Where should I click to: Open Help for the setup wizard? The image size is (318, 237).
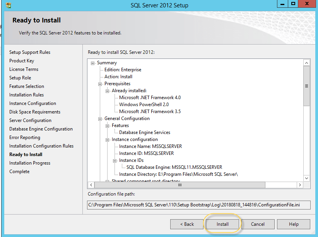click(x=293, y=224)
